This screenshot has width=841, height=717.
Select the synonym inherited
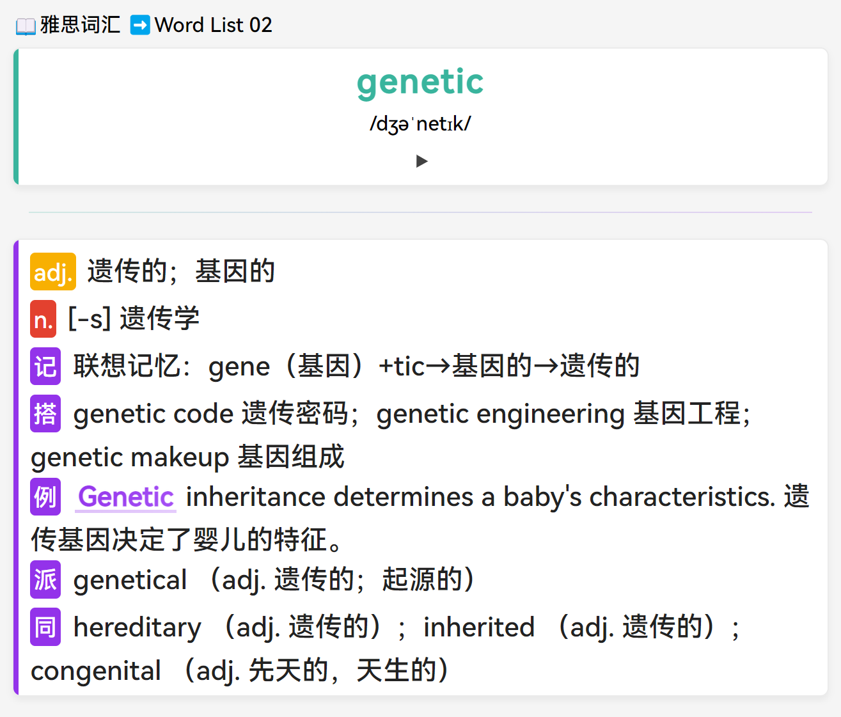click(479, 627)
